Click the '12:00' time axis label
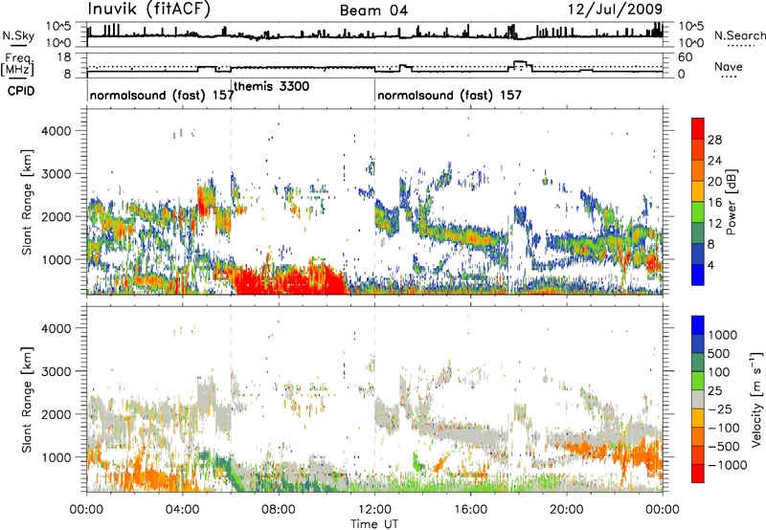Viewport: 766px width, 530px height. pos(374,510)
